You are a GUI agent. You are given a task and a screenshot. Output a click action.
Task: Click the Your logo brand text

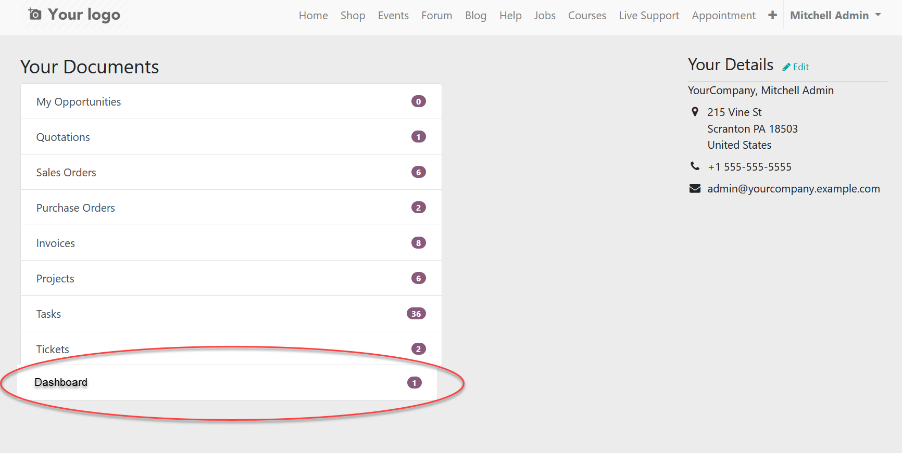(x=84, y=15)
